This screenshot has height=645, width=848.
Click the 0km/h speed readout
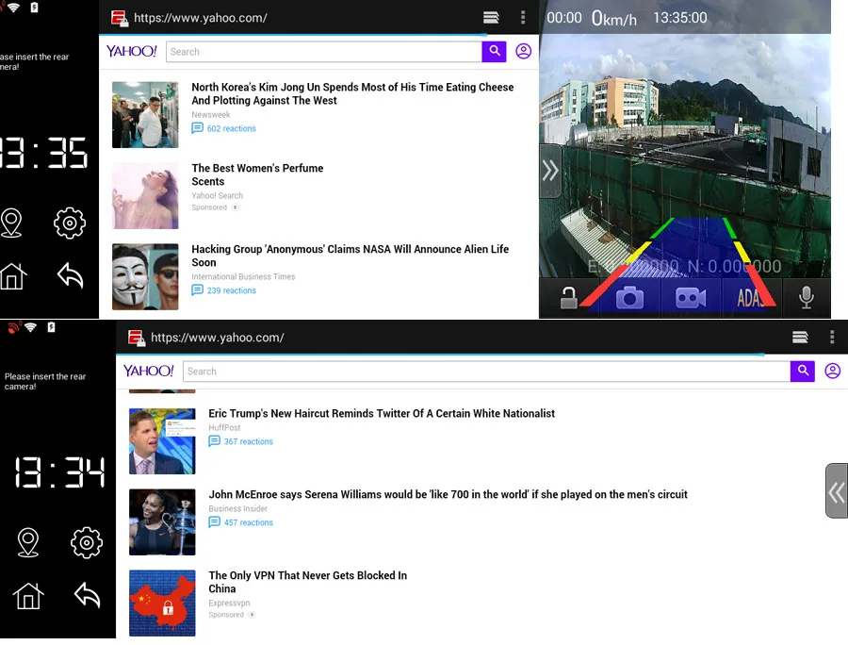point(613,19)
